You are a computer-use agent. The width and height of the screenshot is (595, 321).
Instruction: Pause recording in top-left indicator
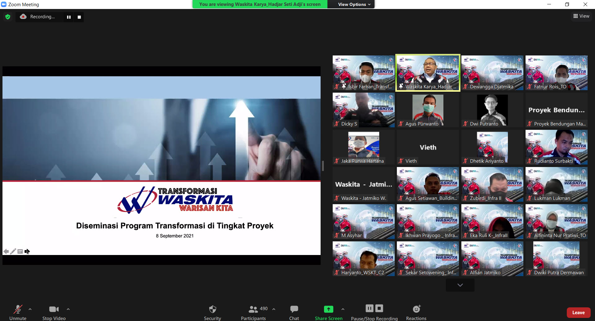coord(69,17)
